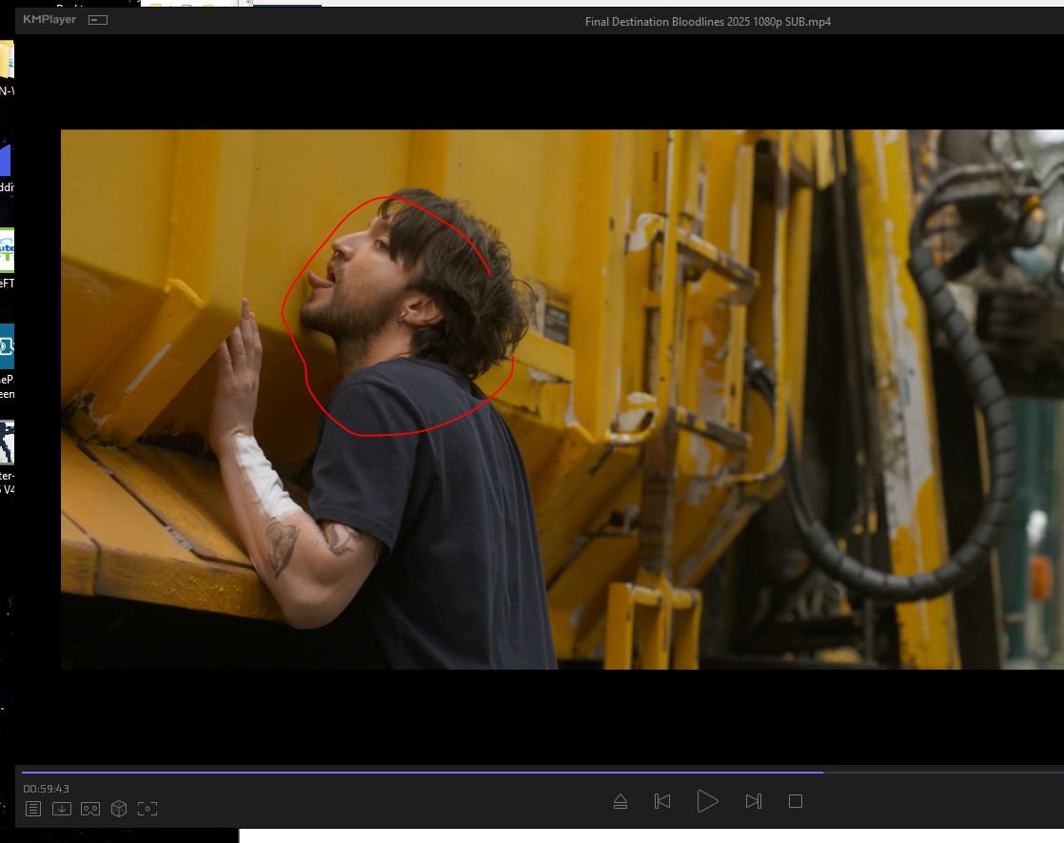This screenshot has height=843, width=1064.
Task: Select the teal desktop shortcut icon
Action: [x=7, y=347]
